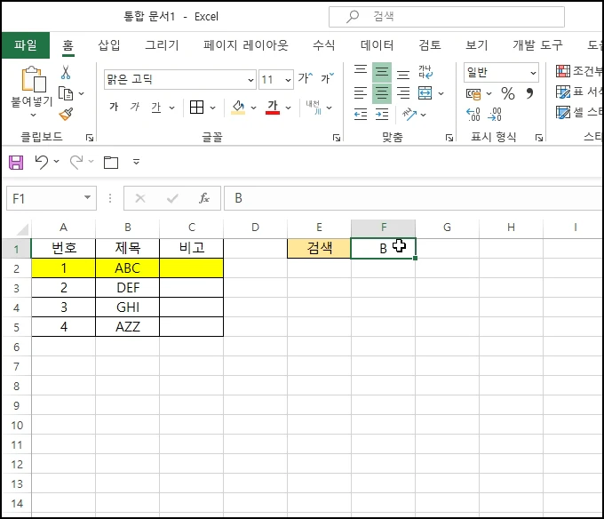Viewport: 604px width, 519px height.
Task: Apply percent style
Action: (x=508, y=93)
